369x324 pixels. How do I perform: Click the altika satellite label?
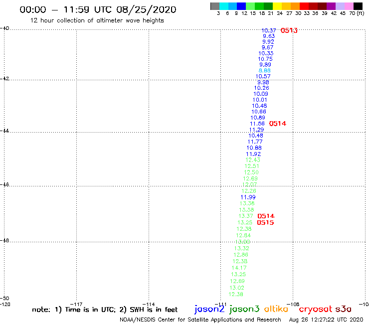(276, 309)
